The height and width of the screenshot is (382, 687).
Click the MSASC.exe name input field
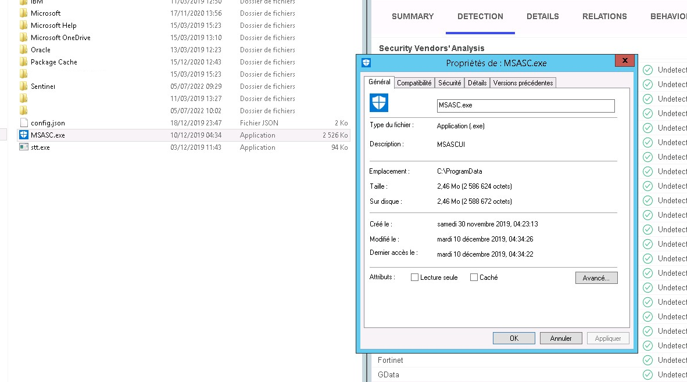[x=525, y=106]
